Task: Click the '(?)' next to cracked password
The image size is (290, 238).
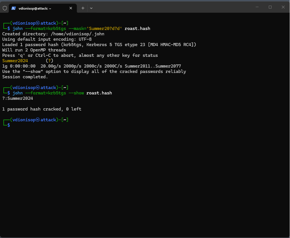Action: pyautogui.click(x=49, y=61)
